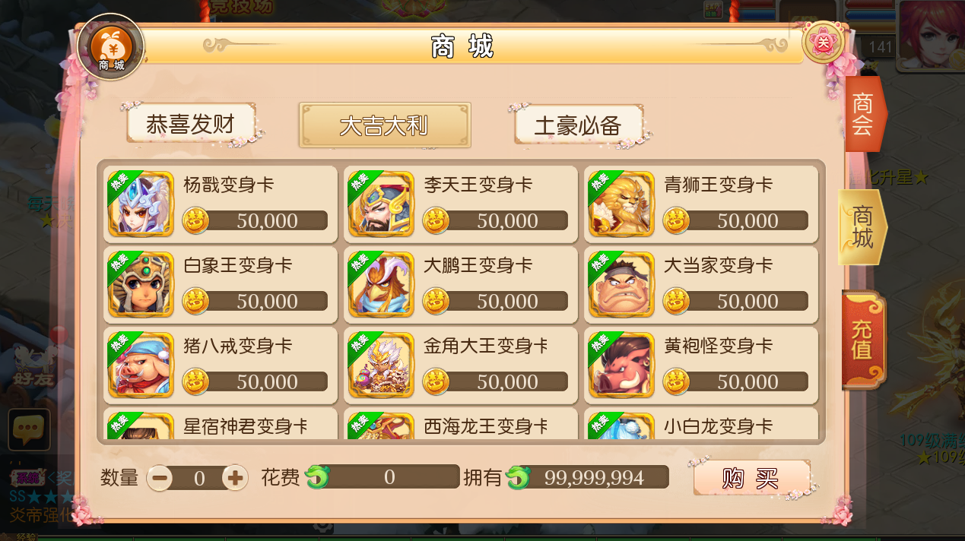This screenshot has width=965, height=541.
Task: Switch to the 土豪必备 tab
Action: (579, 125)
